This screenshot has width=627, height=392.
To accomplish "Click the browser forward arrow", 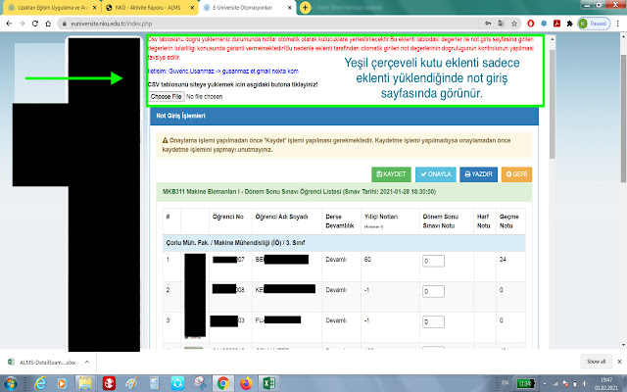I will click(x=22, y=24).
